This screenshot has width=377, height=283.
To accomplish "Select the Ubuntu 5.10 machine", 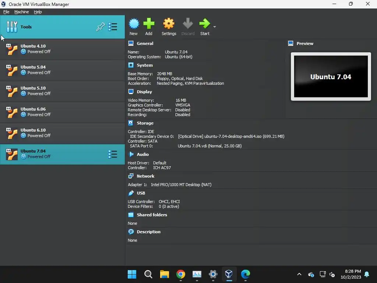I will point(62,91).
